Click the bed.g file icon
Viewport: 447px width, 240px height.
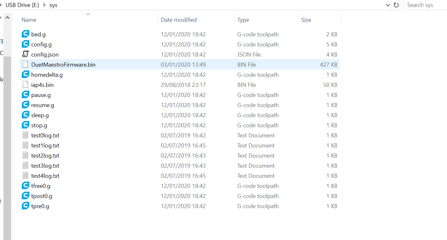26,34
